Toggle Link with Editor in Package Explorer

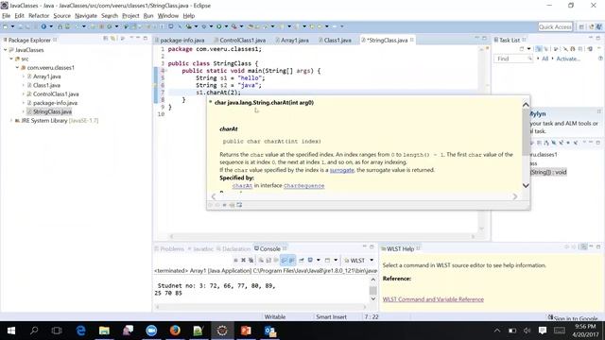point(112,38)
